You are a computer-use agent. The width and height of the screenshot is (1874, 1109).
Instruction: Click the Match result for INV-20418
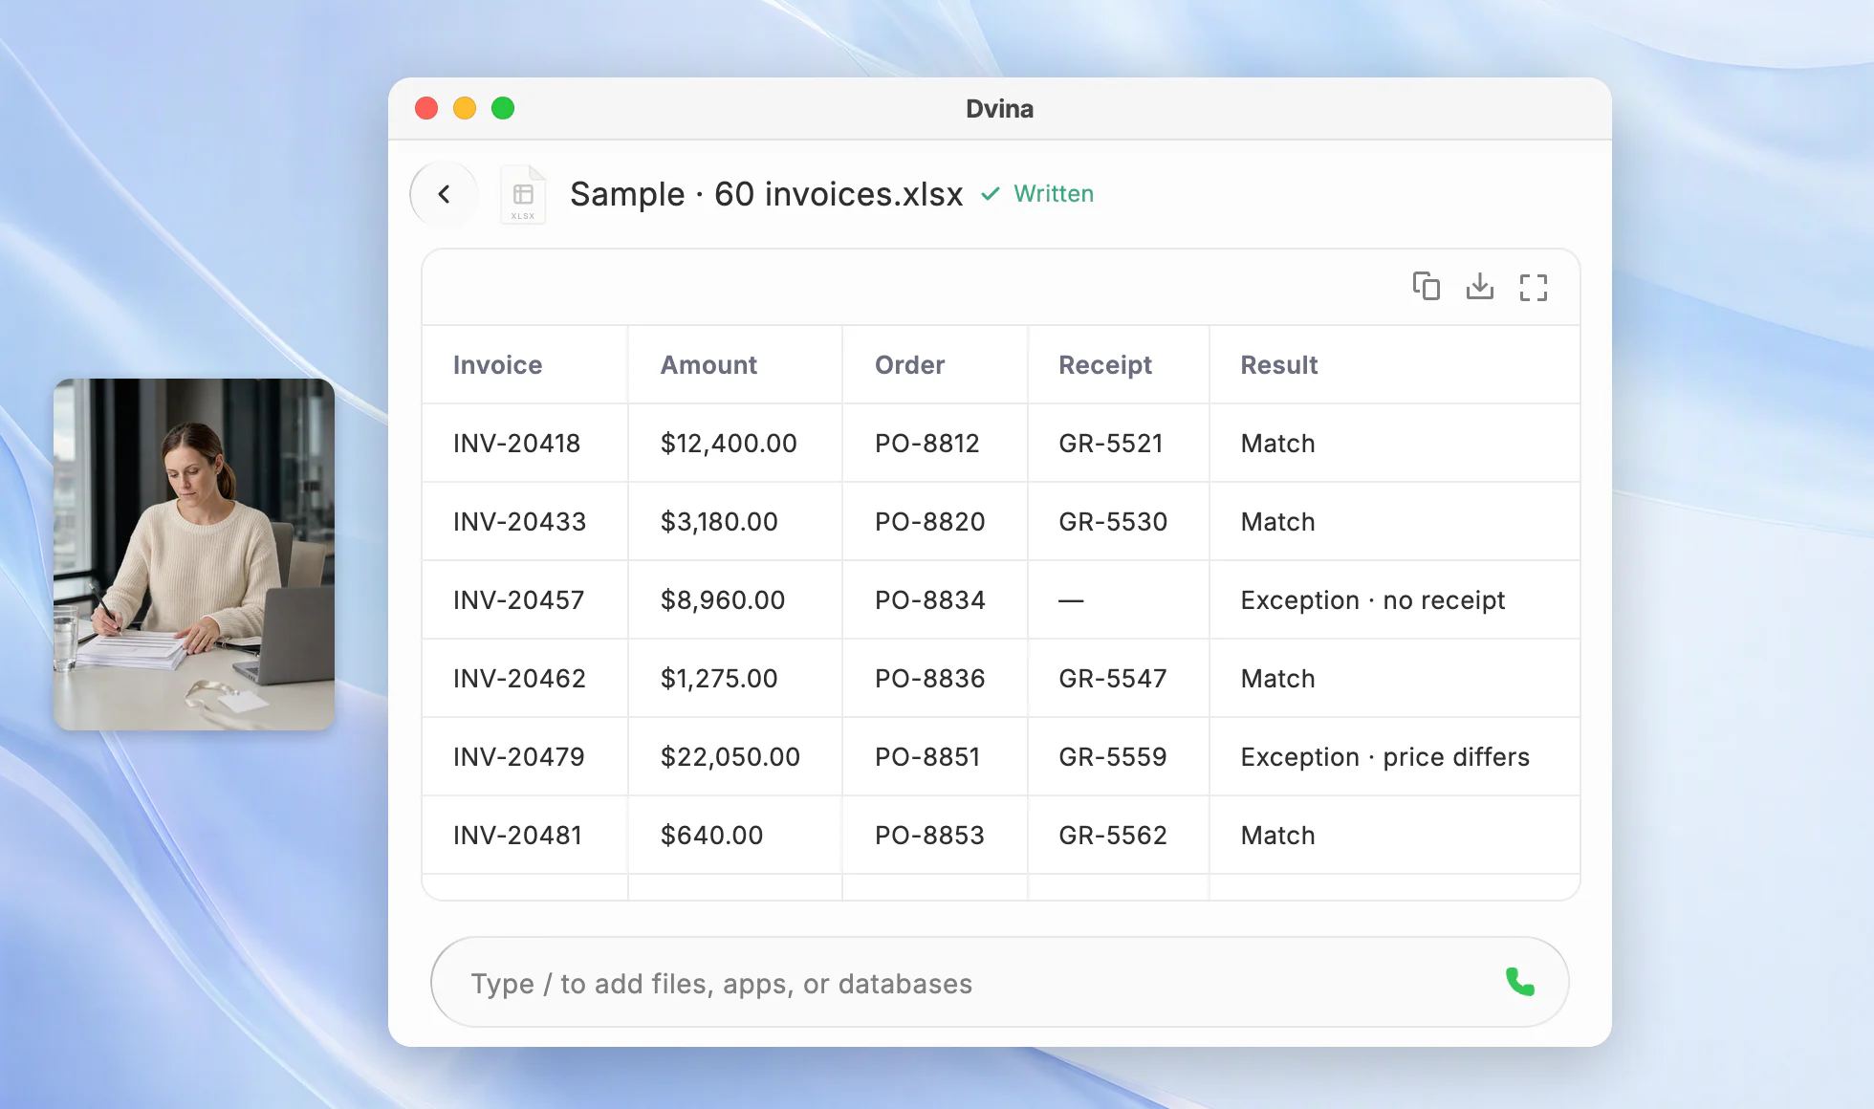tap(1278, 443)
